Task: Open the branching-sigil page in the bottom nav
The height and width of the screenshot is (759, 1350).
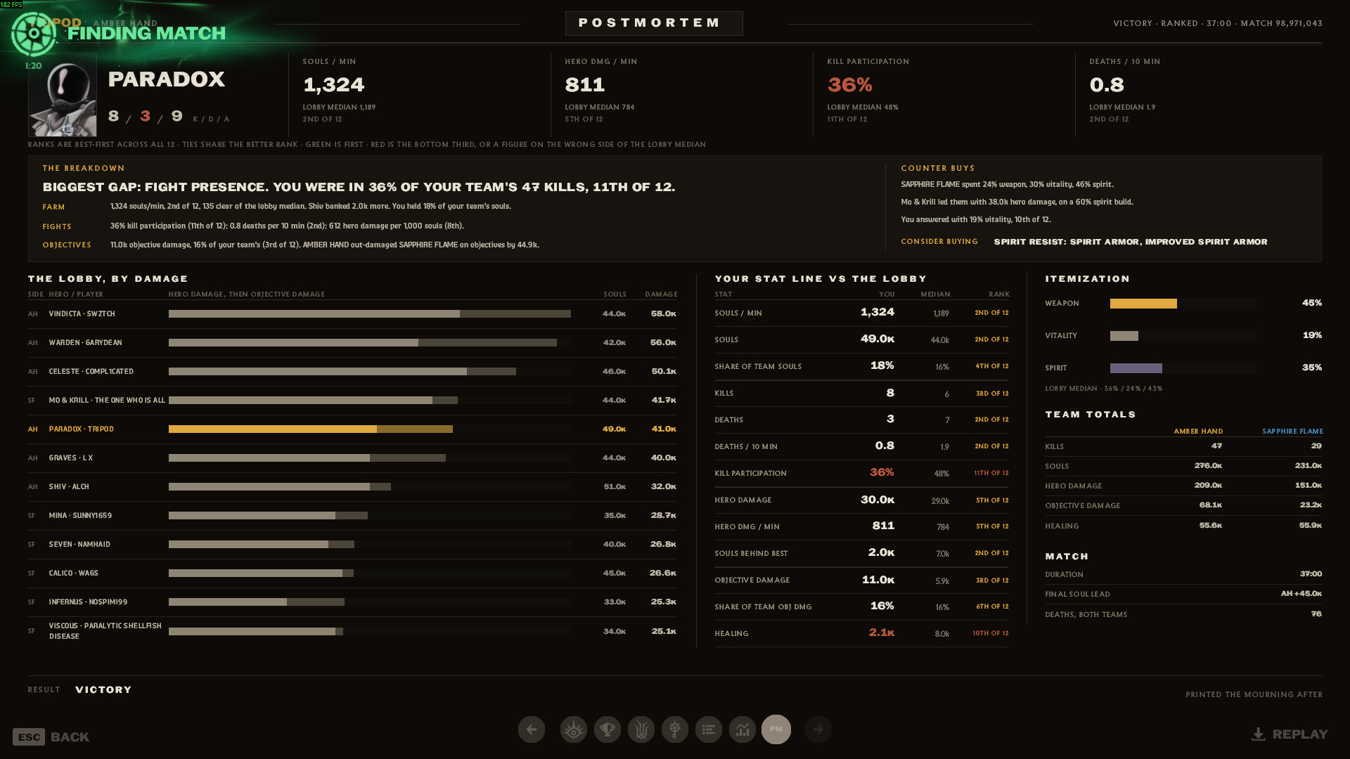Action: [641, 729]
